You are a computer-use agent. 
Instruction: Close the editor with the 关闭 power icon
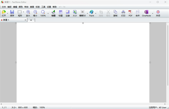[x=158, y=13]
